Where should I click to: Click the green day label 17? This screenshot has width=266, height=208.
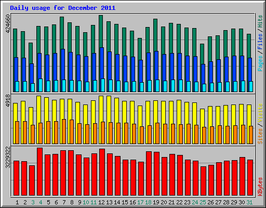(140, 202)
